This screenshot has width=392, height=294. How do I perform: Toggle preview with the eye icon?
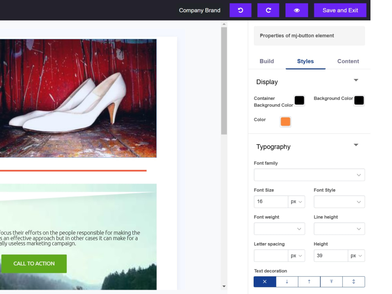(x=296, y=10)
